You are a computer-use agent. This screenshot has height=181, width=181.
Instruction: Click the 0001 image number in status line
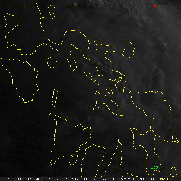[x=16, y=179]
